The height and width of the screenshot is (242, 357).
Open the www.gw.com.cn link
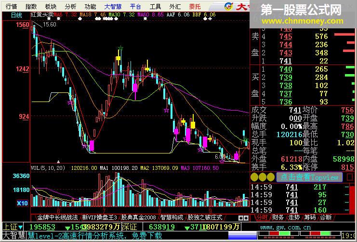tap(285, 227)
